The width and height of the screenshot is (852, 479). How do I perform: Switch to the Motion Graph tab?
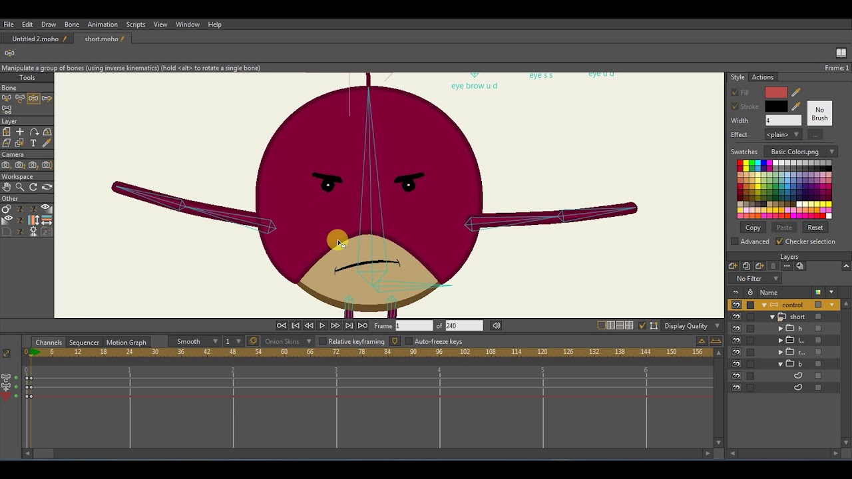coord(126,343)
